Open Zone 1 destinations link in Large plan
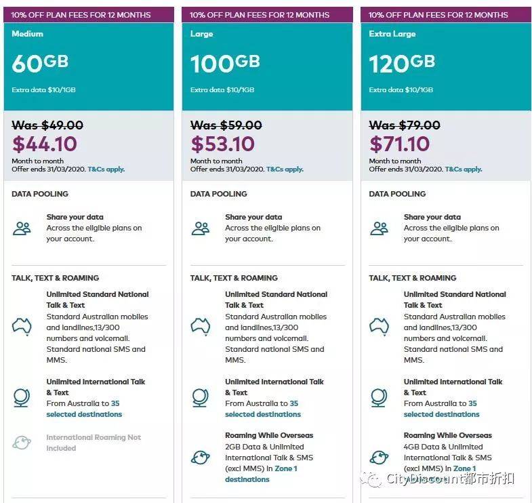This screenshot has width=532, height=503. click(261, 474)
